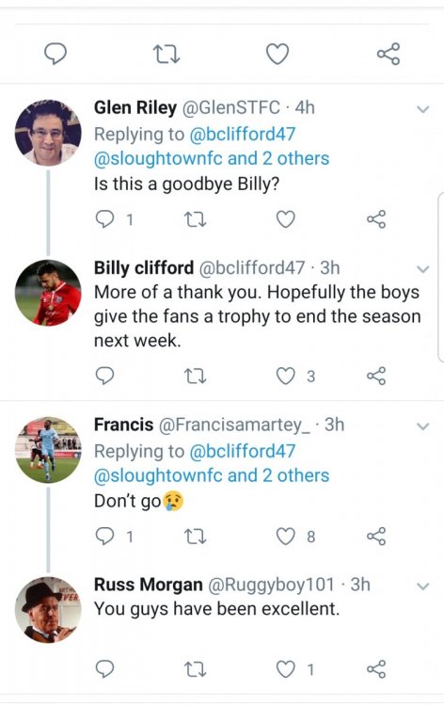Expand options chevron on Francis's tweet
This screenshot has width=444, height=706.
click(x=423, y=425)
